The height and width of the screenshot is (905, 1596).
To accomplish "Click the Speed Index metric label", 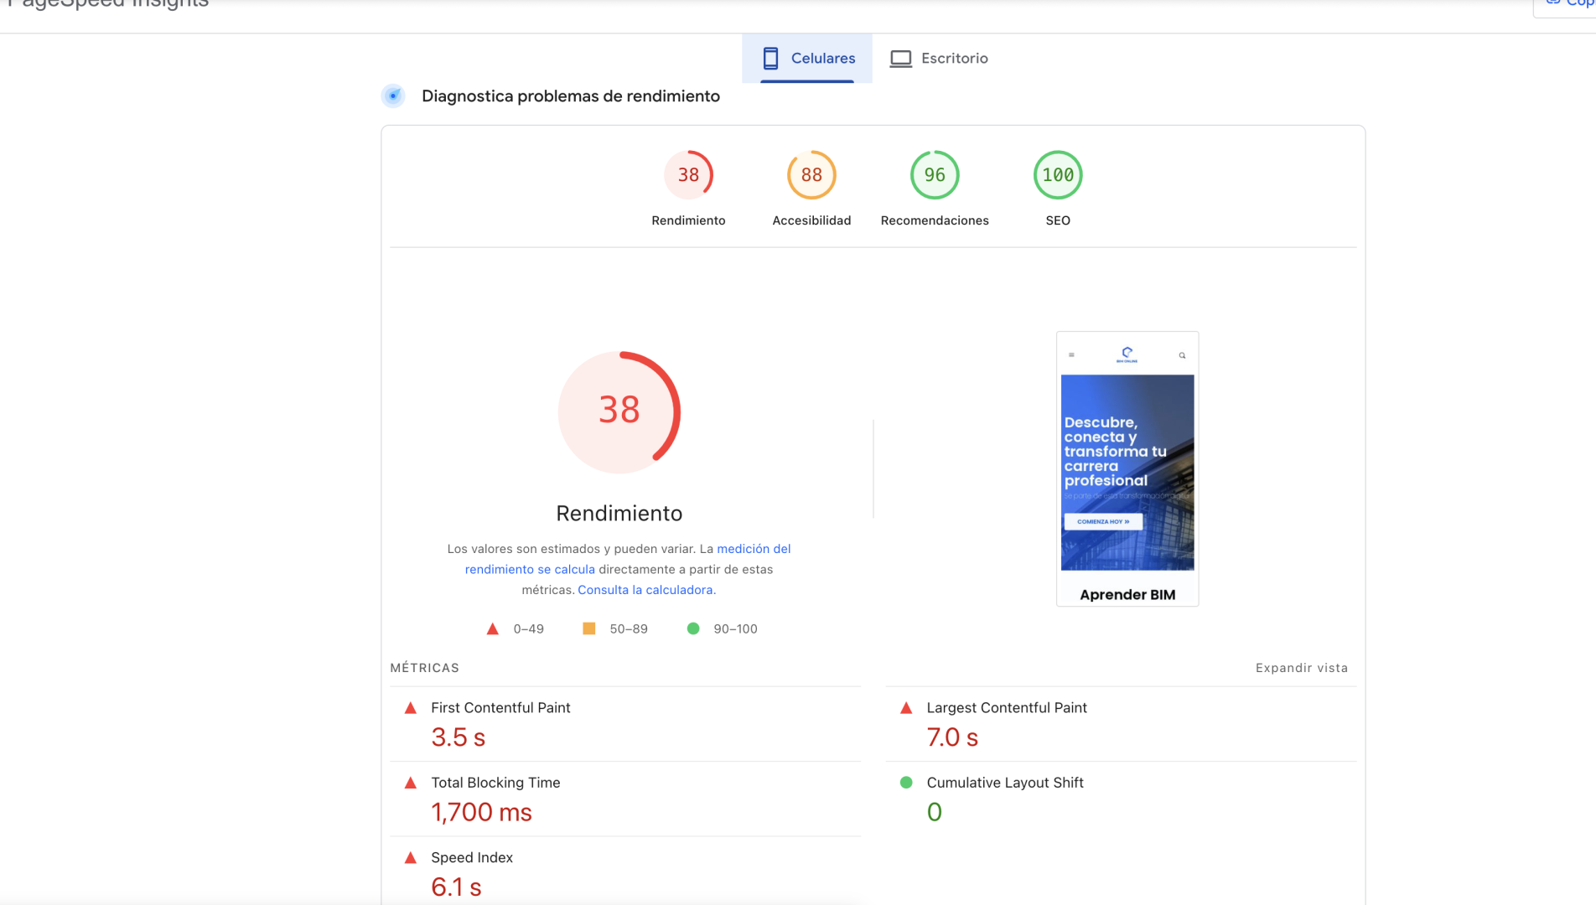I will [472, 857].
